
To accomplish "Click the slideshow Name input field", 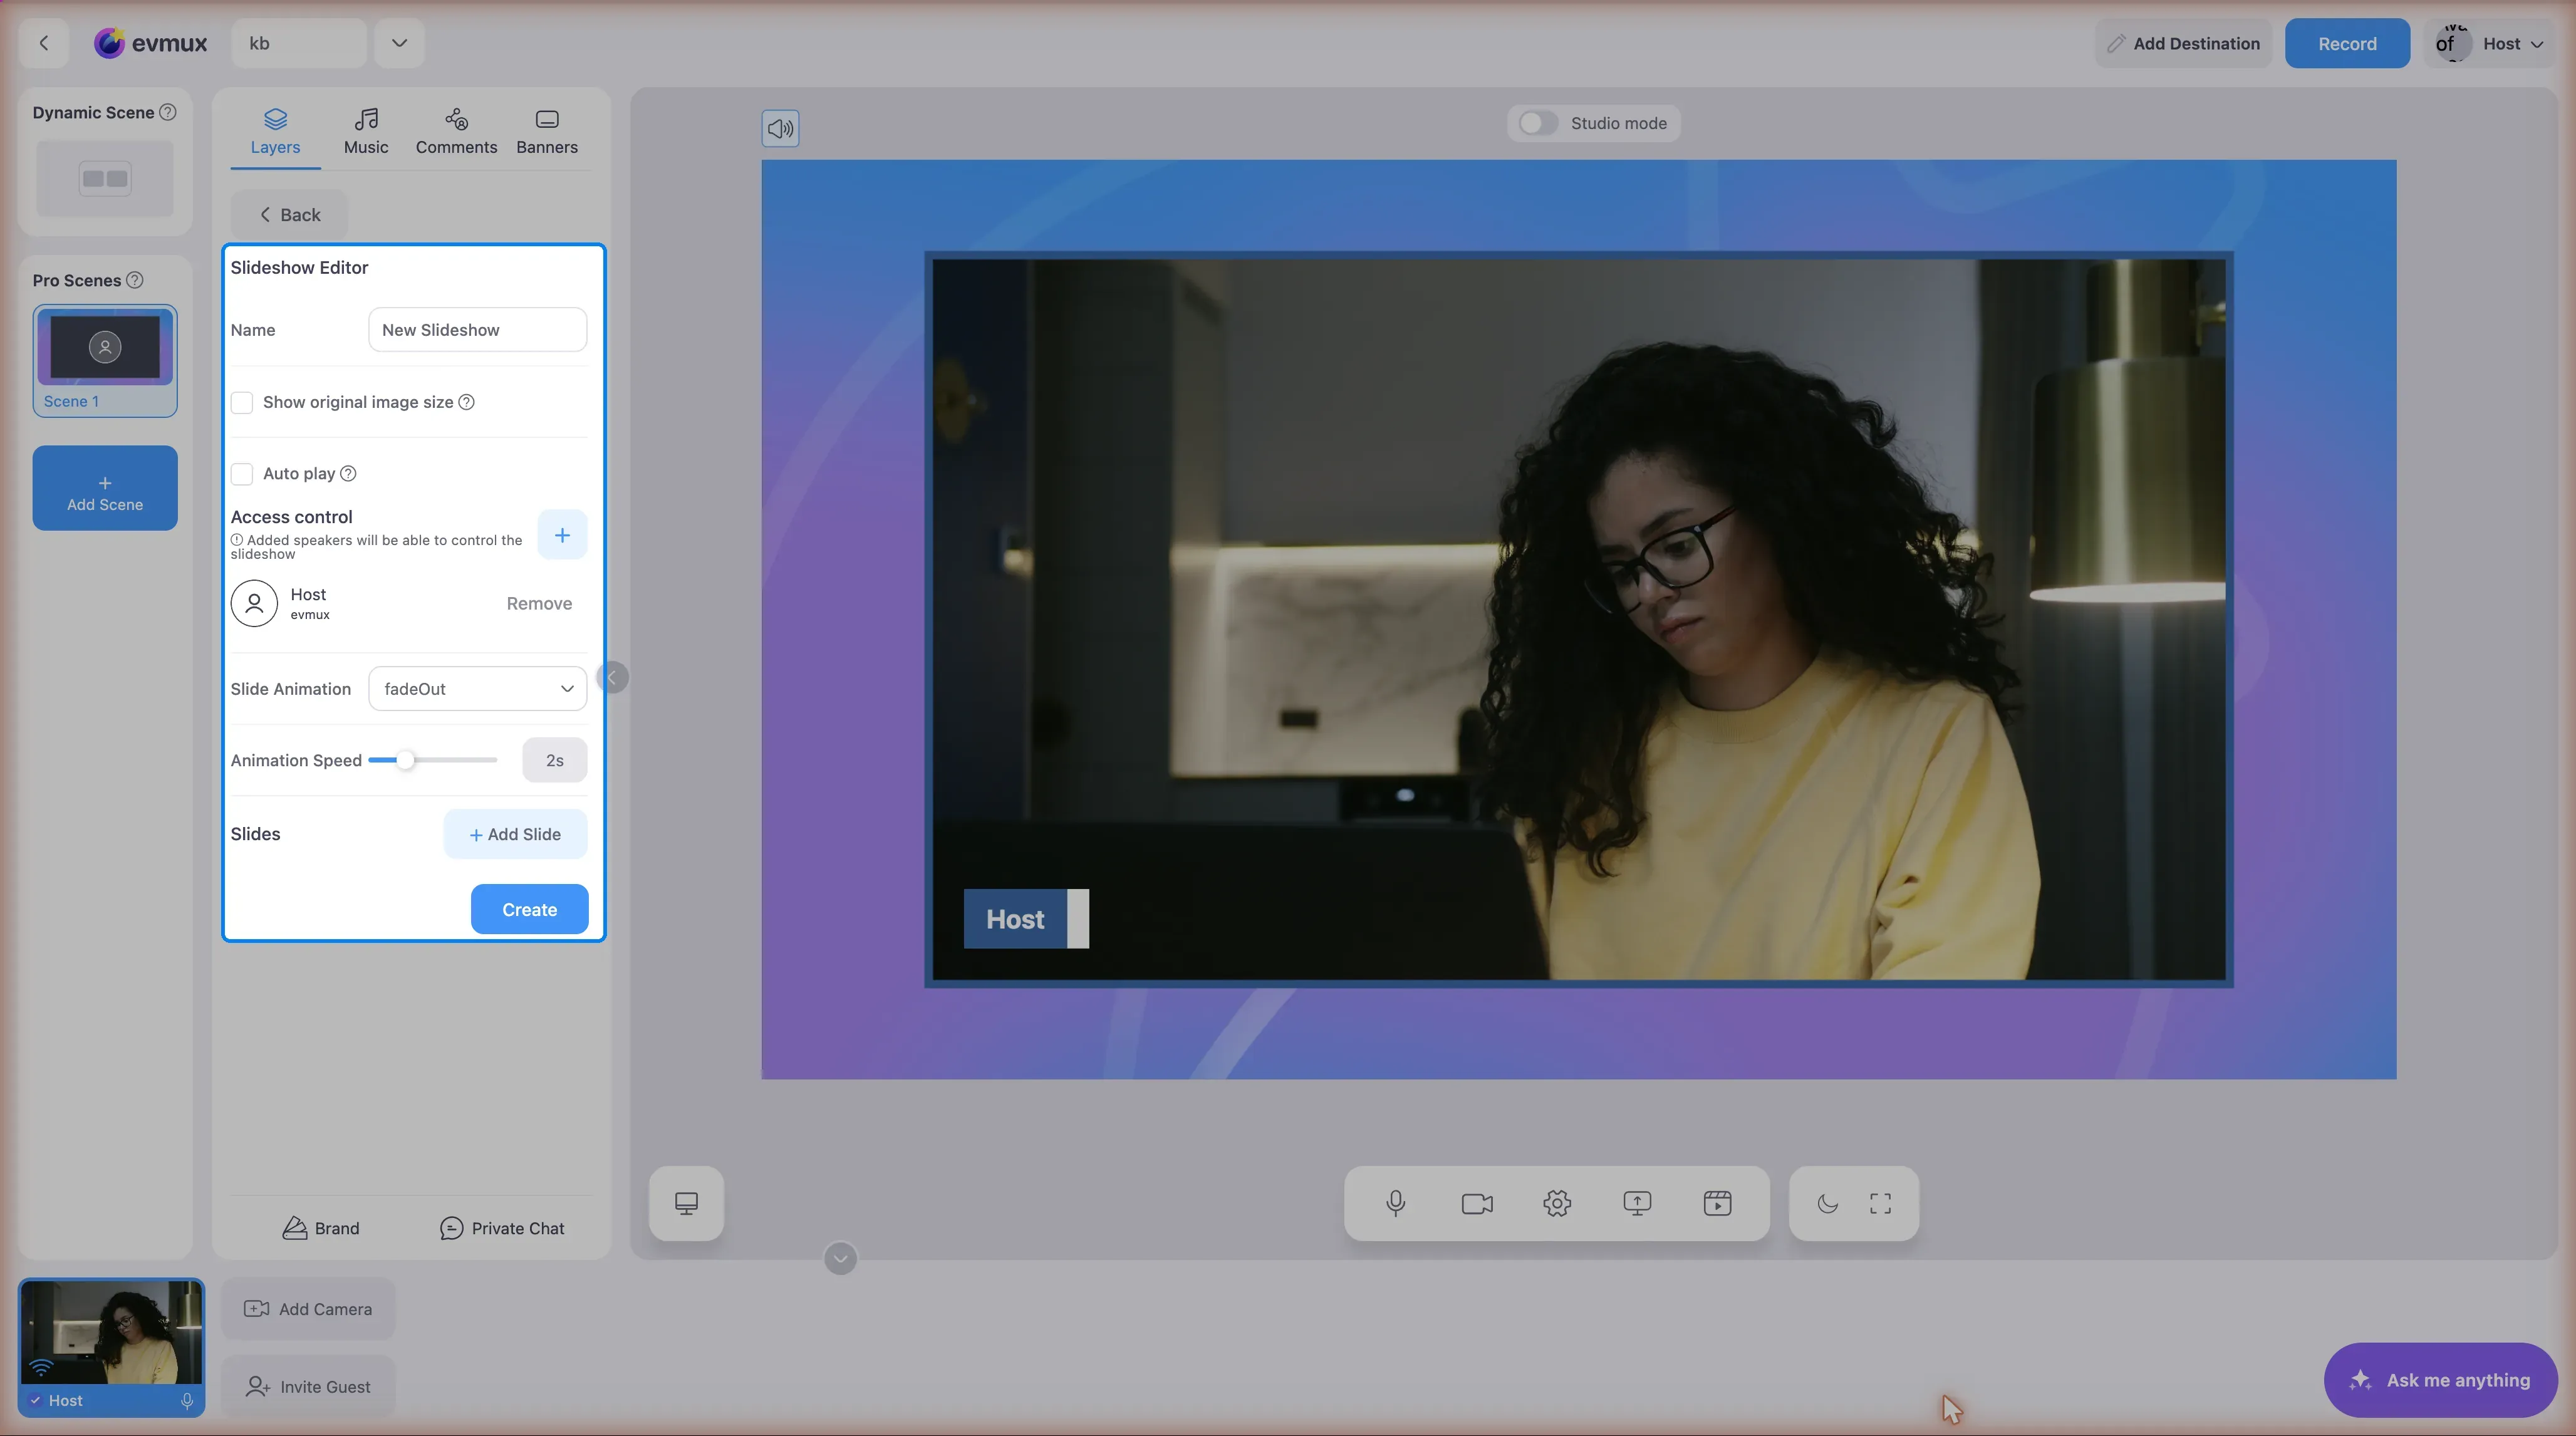I will pos(478,330).
